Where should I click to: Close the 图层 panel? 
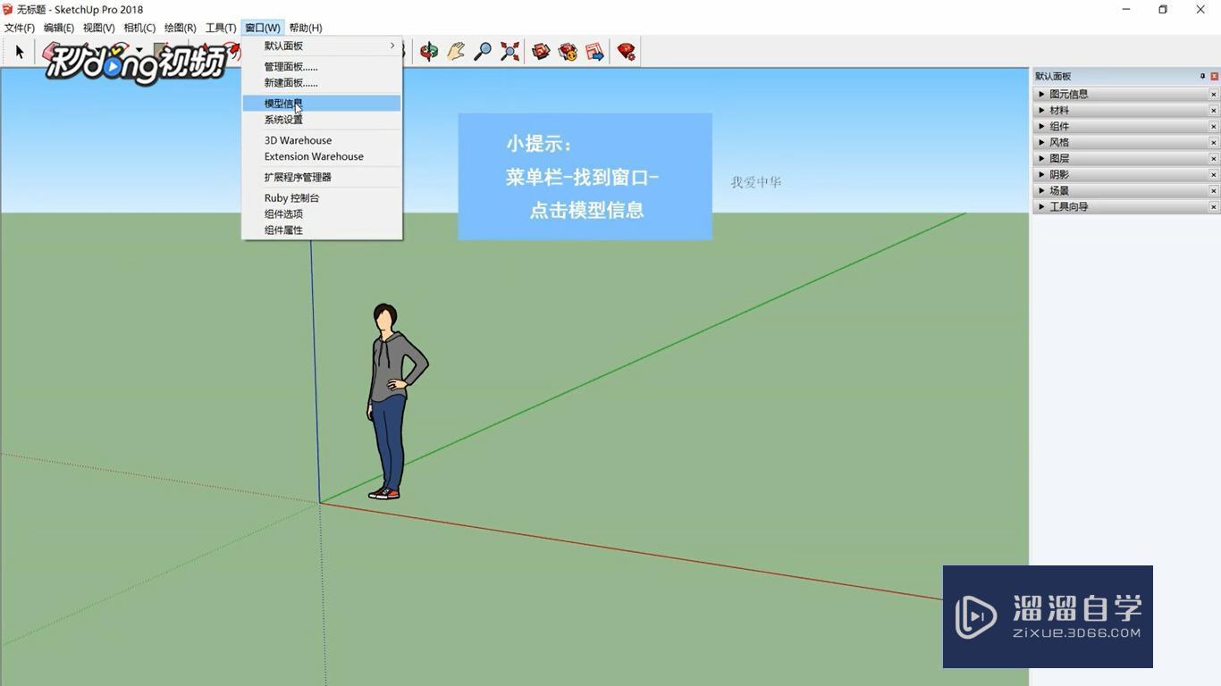[1214, 158]
